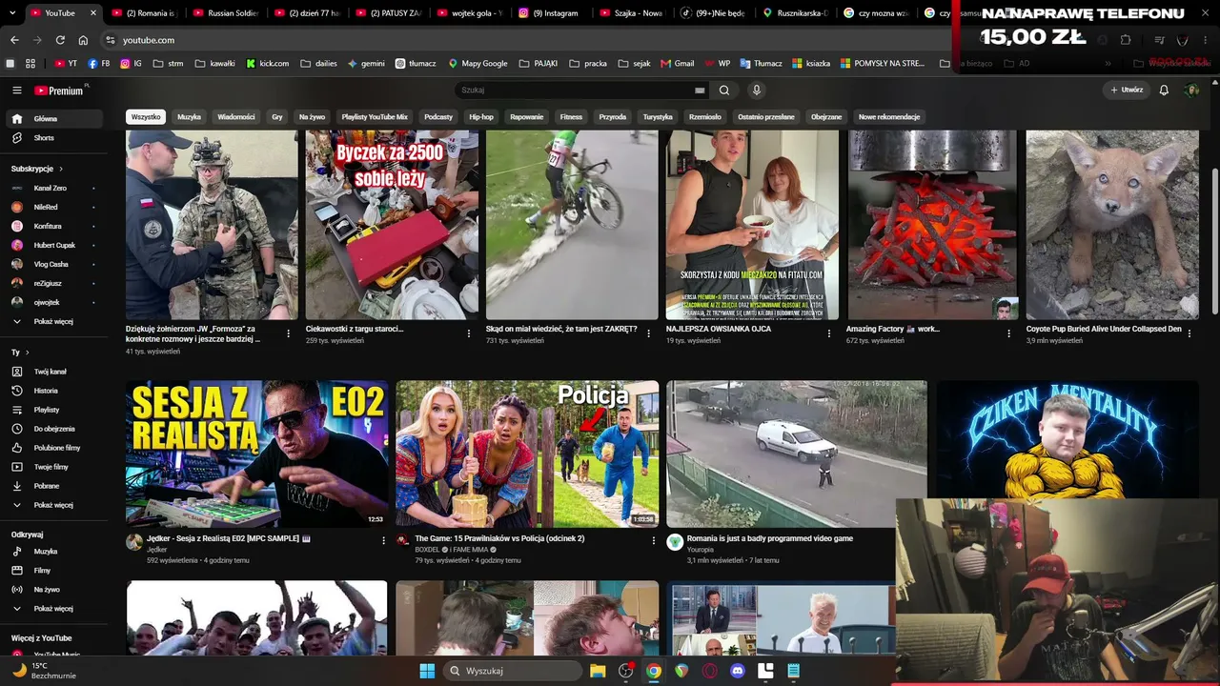Open Windows Start menu
This screenshot has height=686, width=1220.
[x=427, y=671]
